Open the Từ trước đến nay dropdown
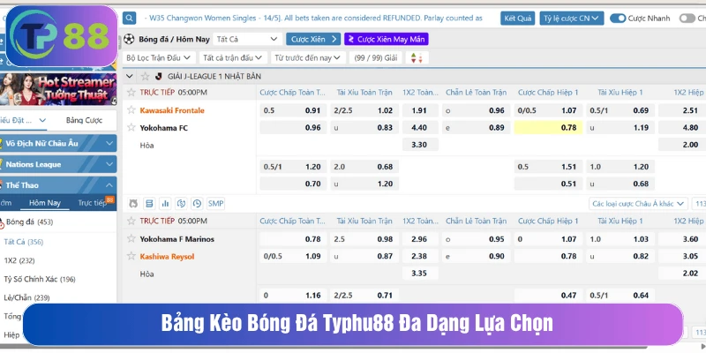This screenshot has height=353, width=706. pyautogui.click(x=308, y=57)
